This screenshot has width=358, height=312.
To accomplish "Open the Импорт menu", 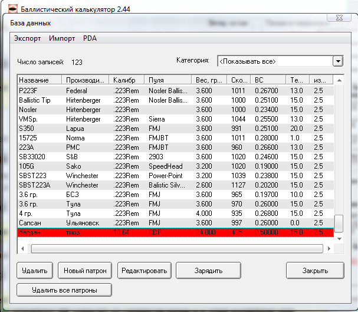I will click(x=62, y=39).
